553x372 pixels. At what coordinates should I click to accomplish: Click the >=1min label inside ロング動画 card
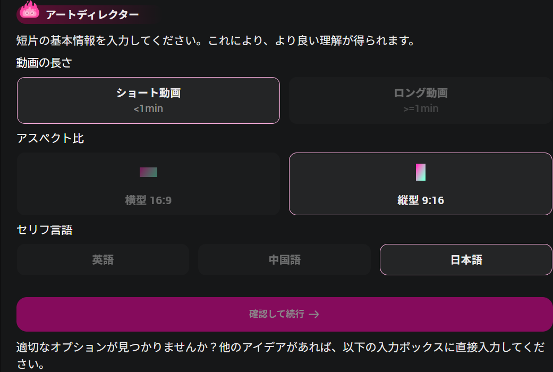420,109
